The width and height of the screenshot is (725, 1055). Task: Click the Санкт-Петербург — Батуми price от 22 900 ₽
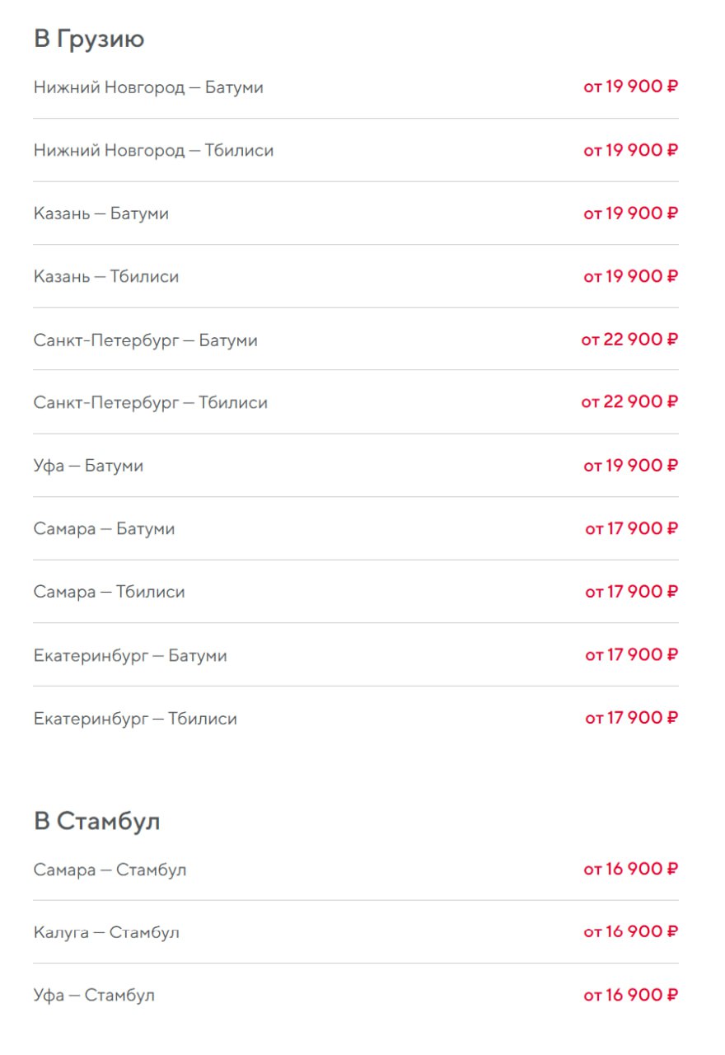(629, 340)
